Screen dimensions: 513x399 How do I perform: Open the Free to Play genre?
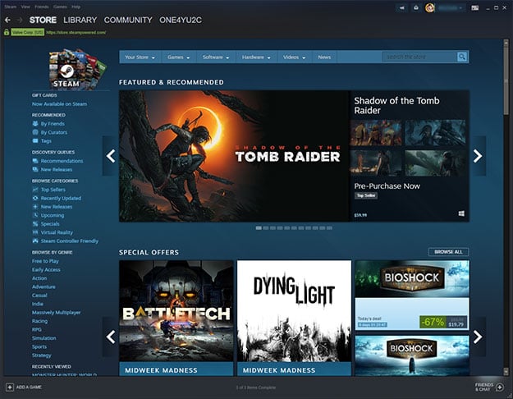(45, 261)
